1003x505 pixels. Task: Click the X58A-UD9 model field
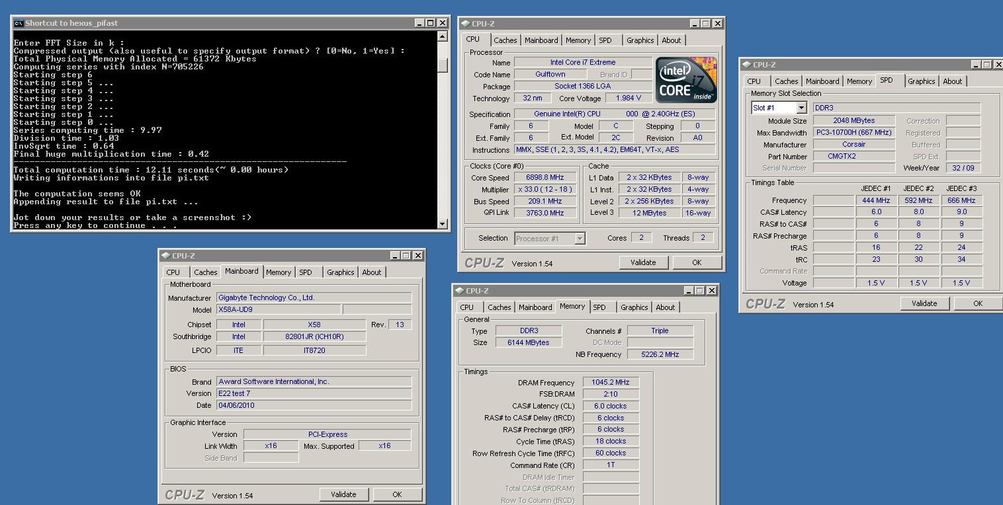pyautogui.click(x=279, y=309)
